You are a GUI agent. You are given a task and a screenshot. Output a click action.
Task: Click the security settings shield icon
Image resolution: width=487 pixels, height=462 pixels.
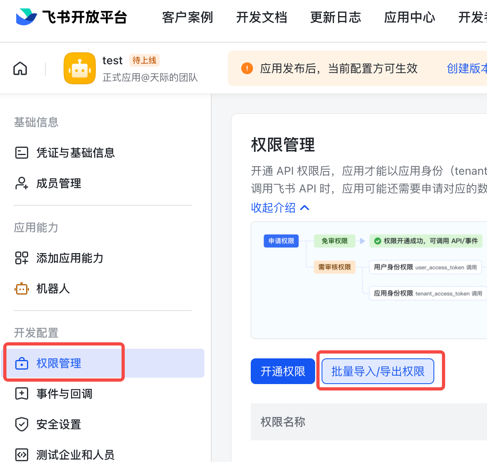point(22,424)
